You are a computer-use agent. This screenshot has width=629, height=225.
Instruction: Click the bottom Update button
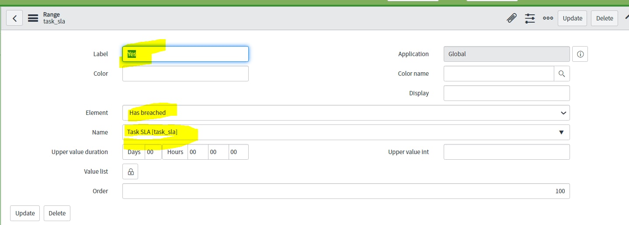point(25,213)
